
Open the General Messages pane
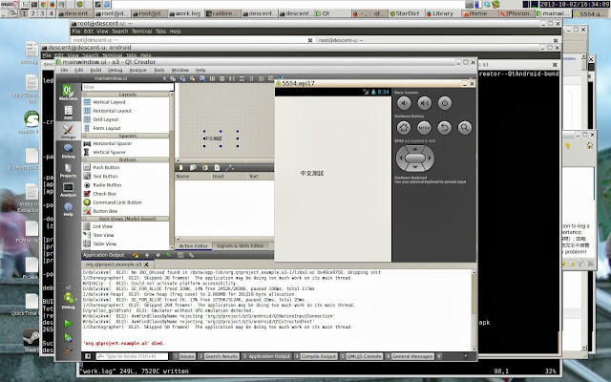pyautogui.click(x=410, y=356)
